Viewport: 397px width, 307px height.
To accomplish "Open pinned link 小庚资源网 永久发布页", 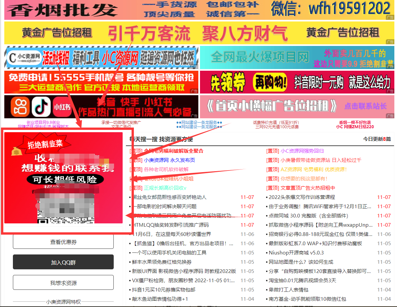I will pos(169,160).
